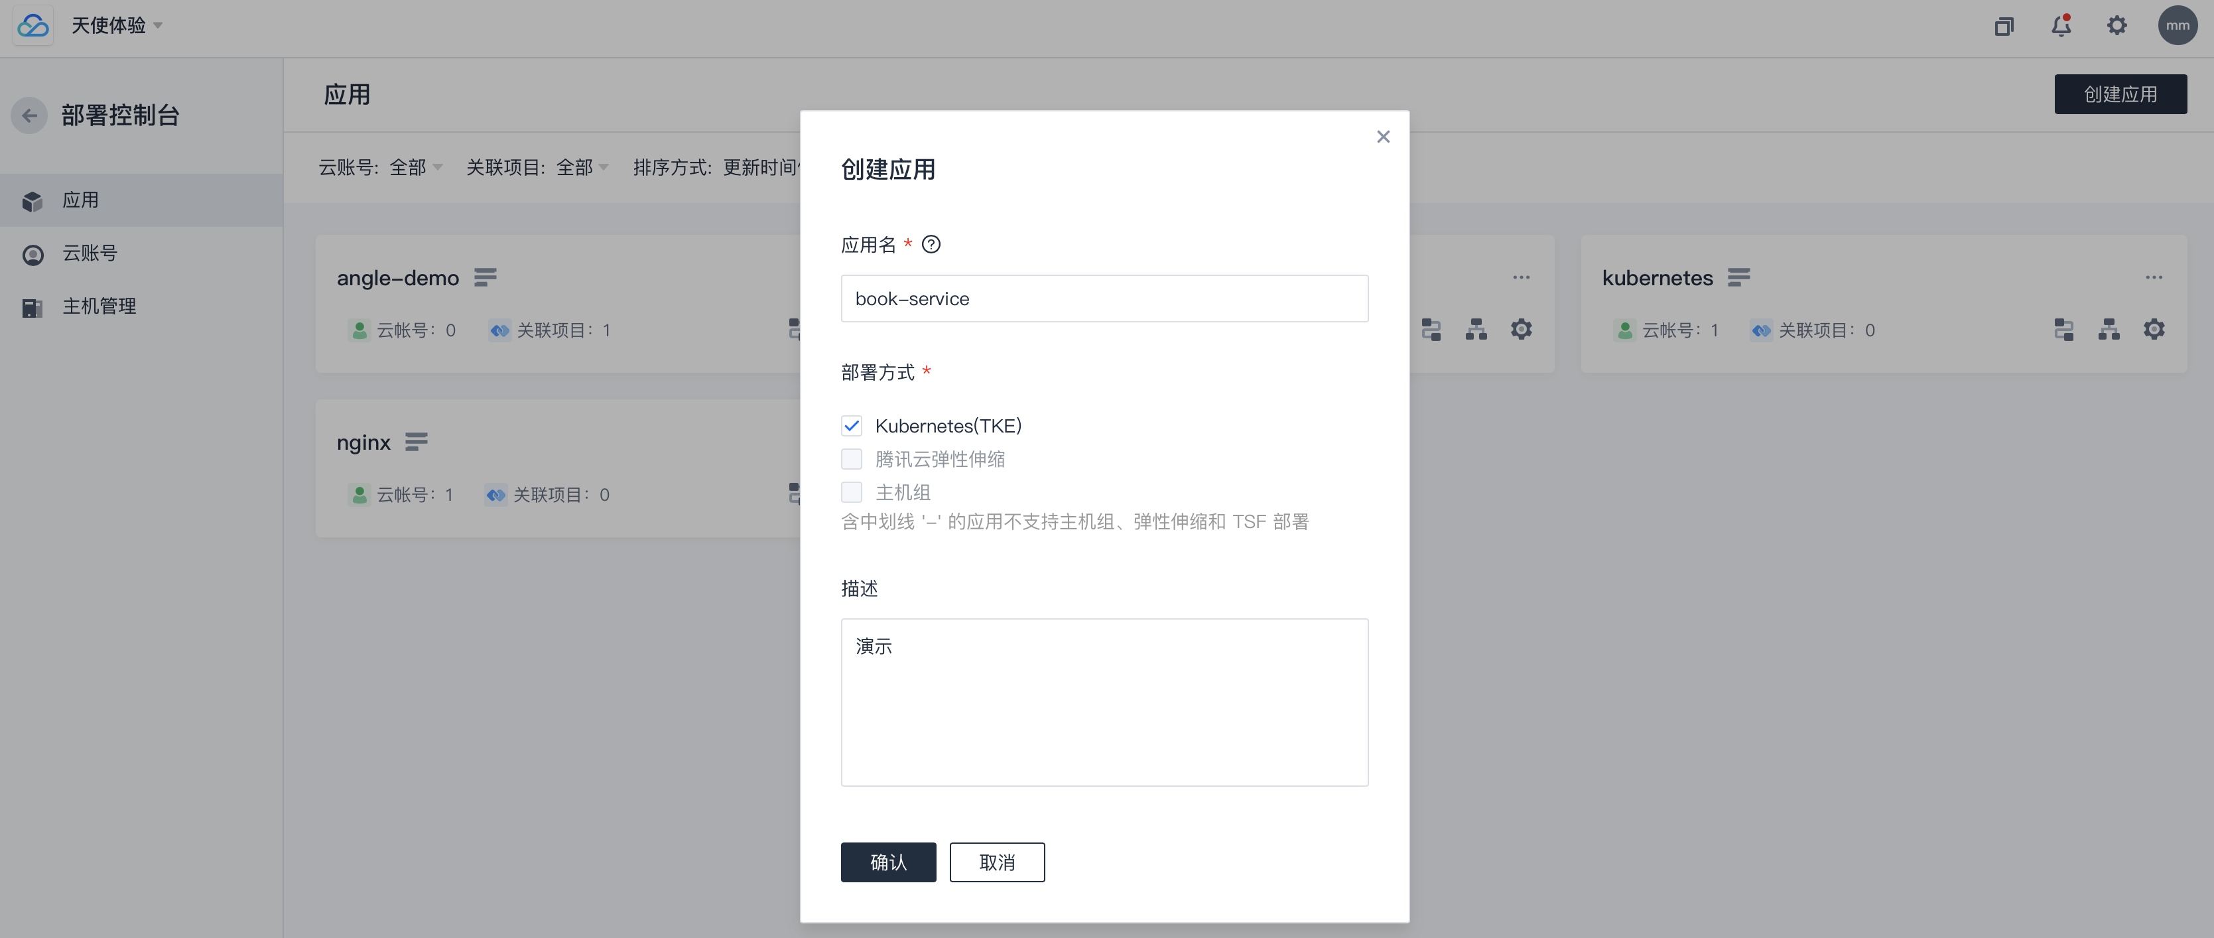Image resolution: width=2214 pixels, height=938 pixels.
Task: Open kubernetes card server group icon
Action: [x=2063, y=329]
